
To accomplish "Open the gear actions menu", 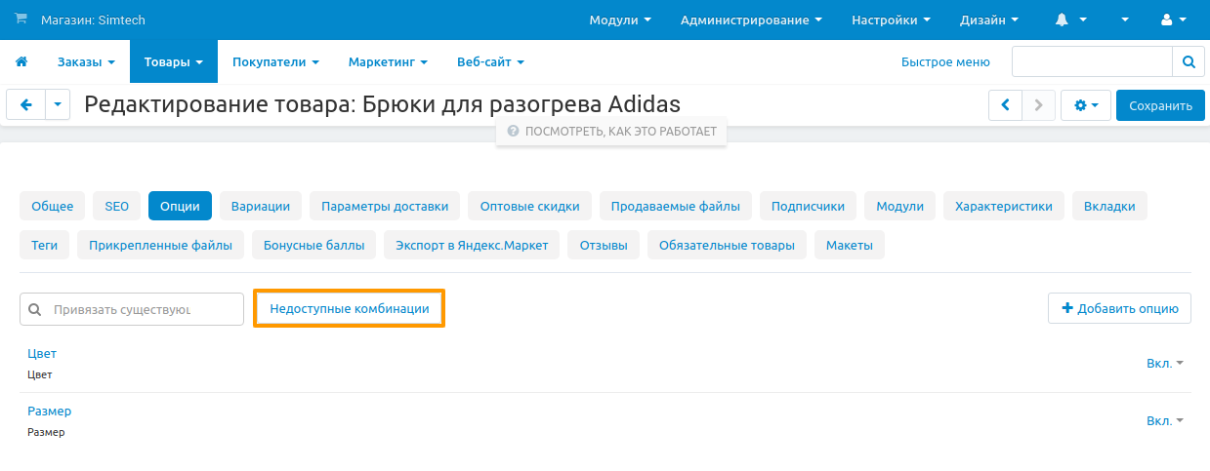I will coord(1086,105).
